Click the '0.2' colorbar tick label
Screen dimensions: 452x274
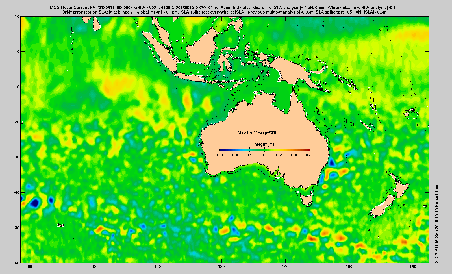(279, 155)
